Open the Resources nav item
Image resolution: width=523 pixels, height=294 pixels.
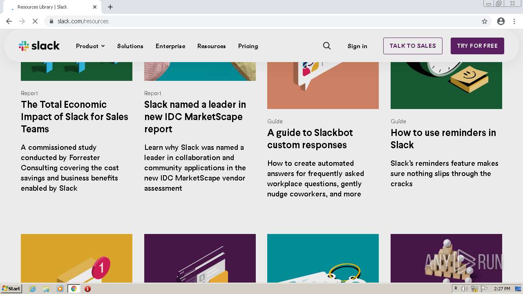(x=211, y=46)
